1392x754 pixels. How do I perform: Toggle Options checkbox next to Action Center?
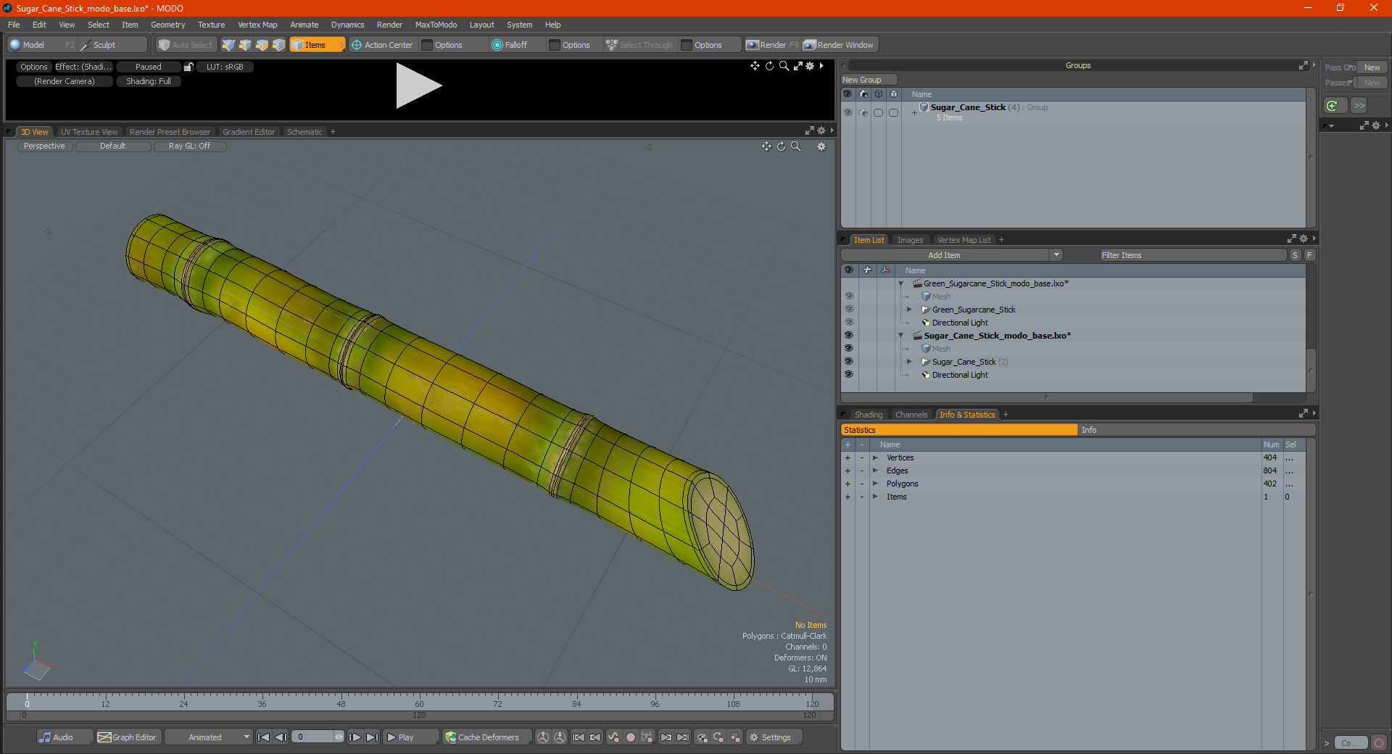point(428,45)
